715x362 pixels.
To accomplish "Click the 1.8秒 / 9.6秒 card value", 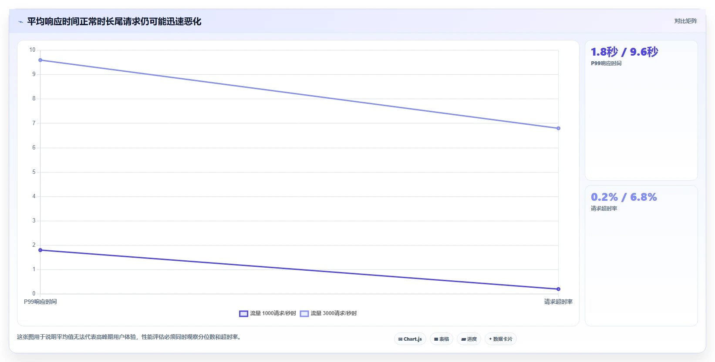I will tap(624, 52).
